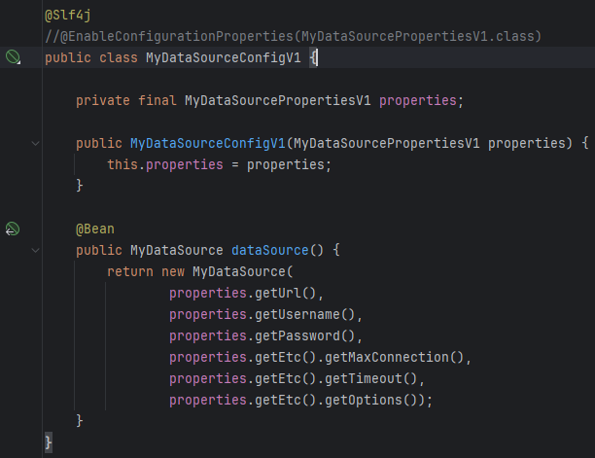
Task: Click the constructor name MyDataSourceConfigV1 in blue
Action: 207,144
